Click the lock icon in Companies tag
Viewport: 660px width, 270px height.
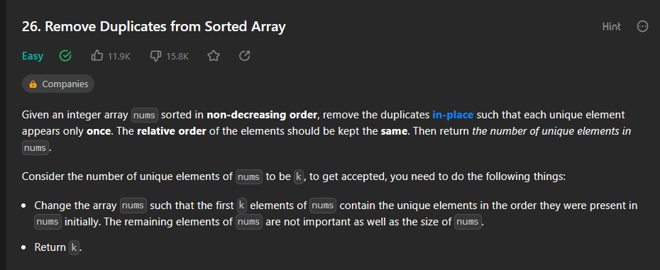click(33, 84)
